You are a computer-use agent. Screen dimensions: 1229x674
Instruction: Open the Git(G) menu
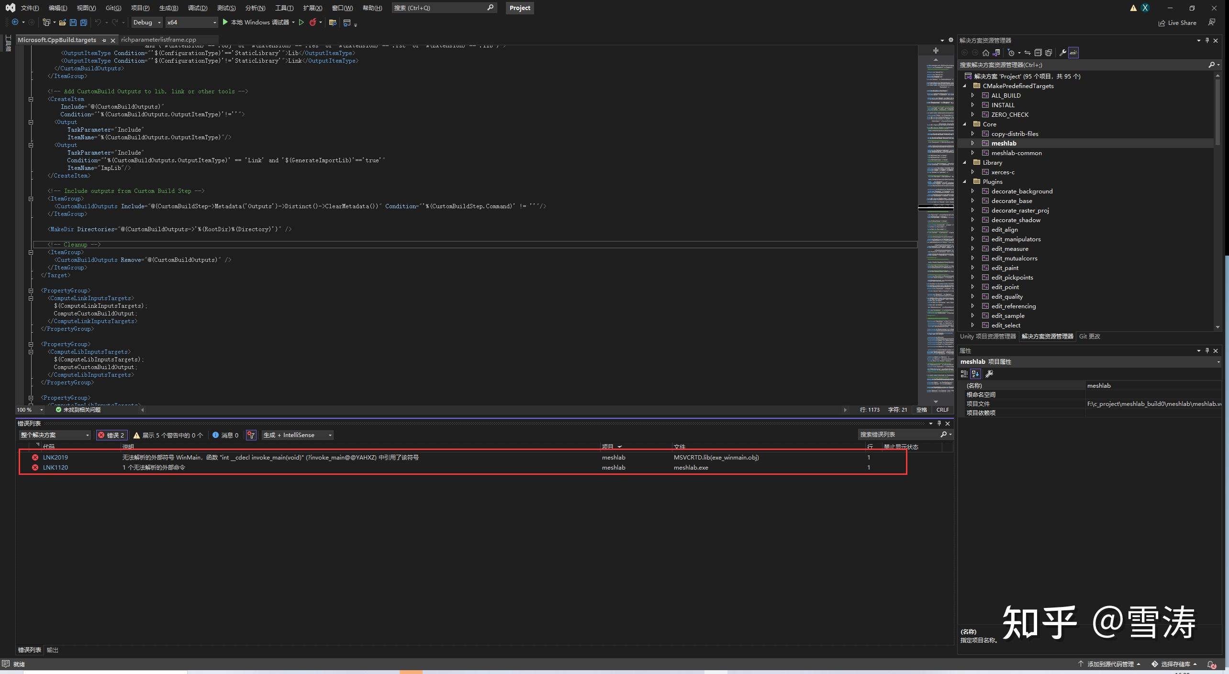click(113, 8)
